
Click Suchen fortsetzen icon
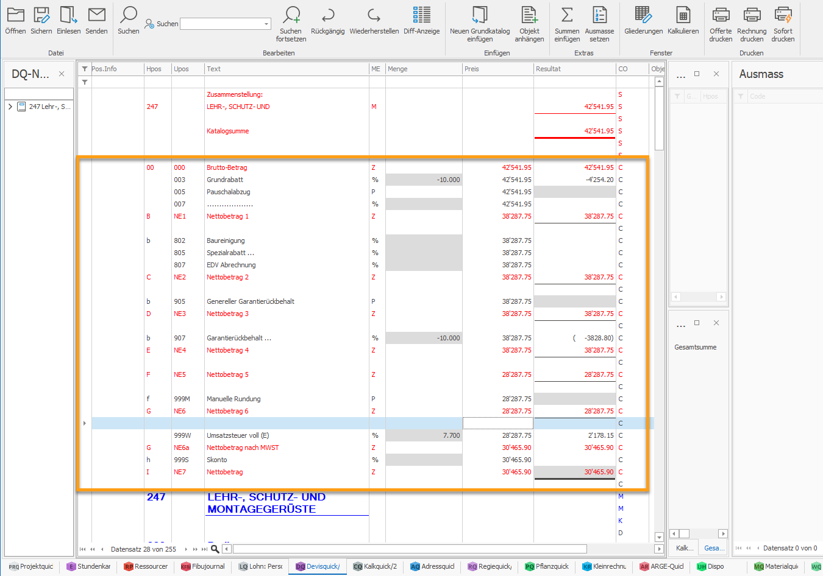pos(291,15)
